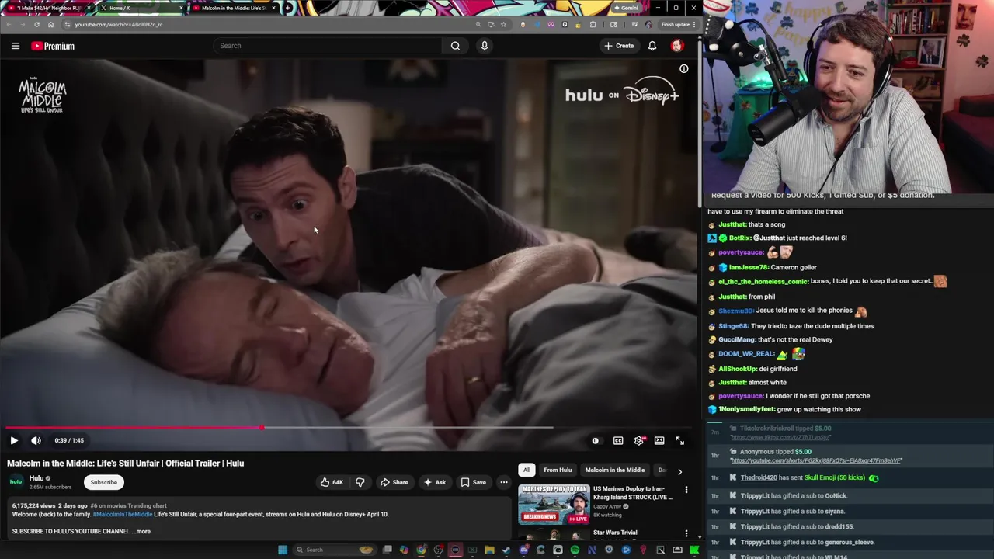Select the All filter chip
This screenshot has width=994, height=559.
[x=527, y=470]
